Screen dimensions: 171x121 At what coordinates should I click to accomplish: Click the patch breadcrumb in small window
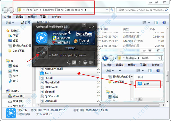(145, 58)
